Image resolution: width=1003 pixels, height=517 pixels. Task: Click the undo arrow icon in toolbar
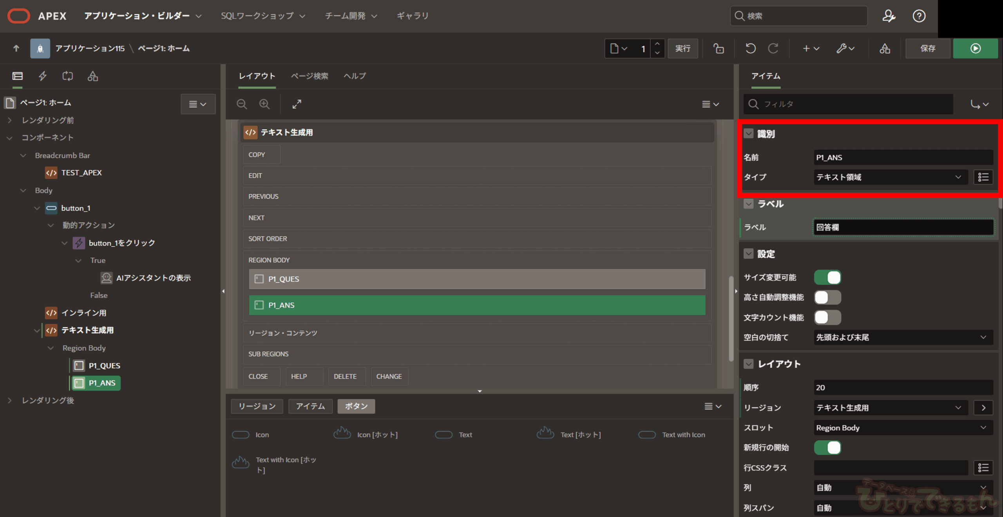750,48
